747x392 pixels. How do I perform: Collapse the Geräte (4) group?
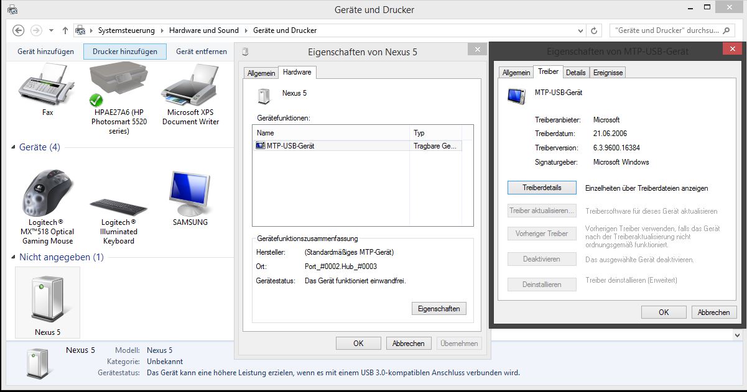pyautogui.click(x=14, y=147)
